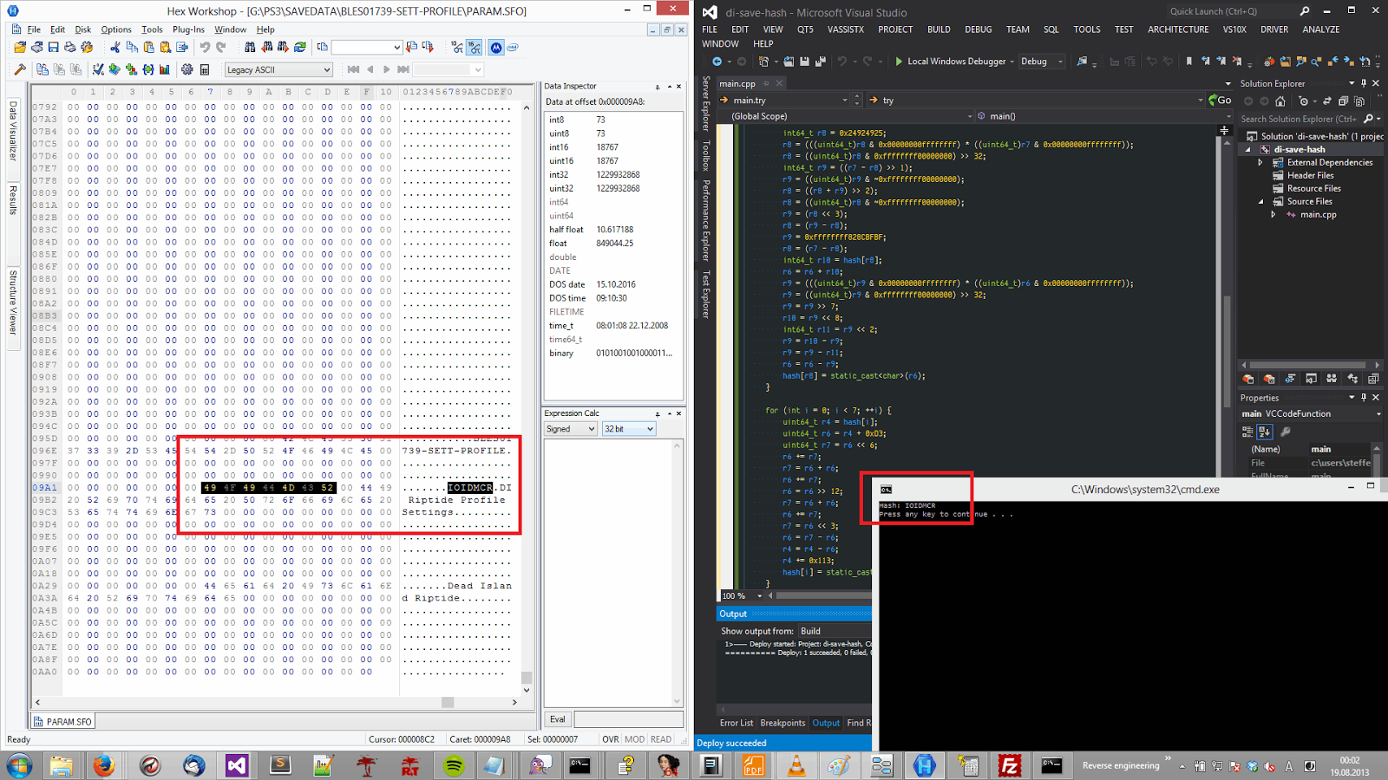The image size is (1388, 780).
Task: Open the calculator icon in Hex Workshop toolbar
Action: (205, 69)
